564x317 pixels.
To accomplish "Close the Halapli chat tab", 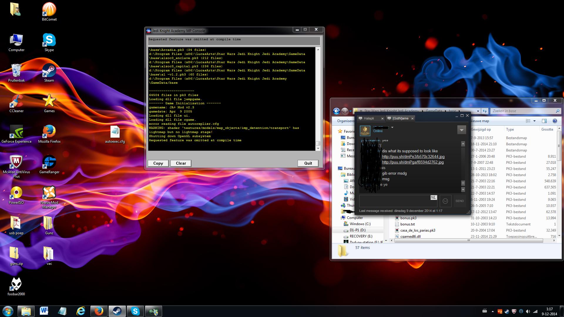I will [x=382, y=118].
